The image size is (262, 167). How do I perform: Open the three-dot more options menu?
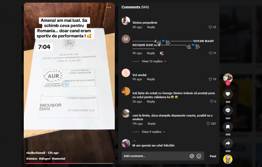click(x=109, y=7)
